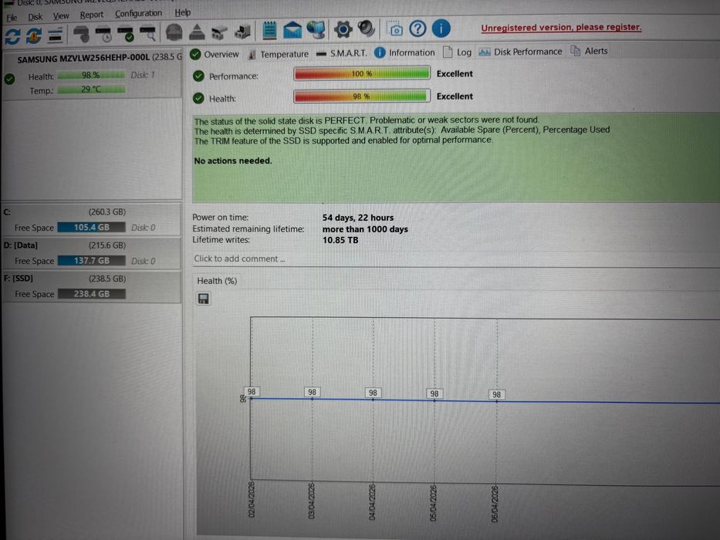Click the 98 data point at 06/04/2026

tap(496, 394)
